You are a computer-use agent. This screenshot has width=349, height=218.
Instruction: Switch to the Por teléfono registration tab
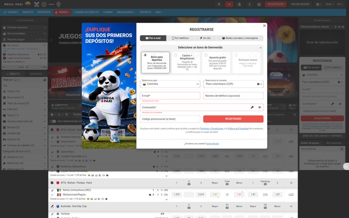[x=180, y=38]
